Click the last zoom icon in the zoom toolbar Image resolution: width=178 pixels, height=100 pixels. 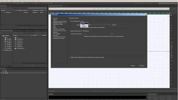pyautogui.click(x=175, y=91)
